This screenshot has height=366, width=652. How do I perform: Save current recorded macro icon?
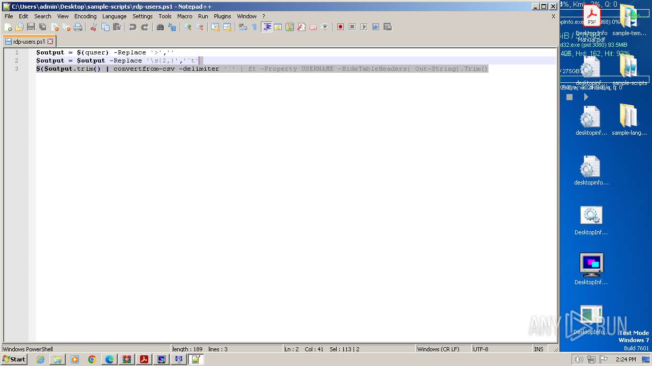tap(388, 27)
